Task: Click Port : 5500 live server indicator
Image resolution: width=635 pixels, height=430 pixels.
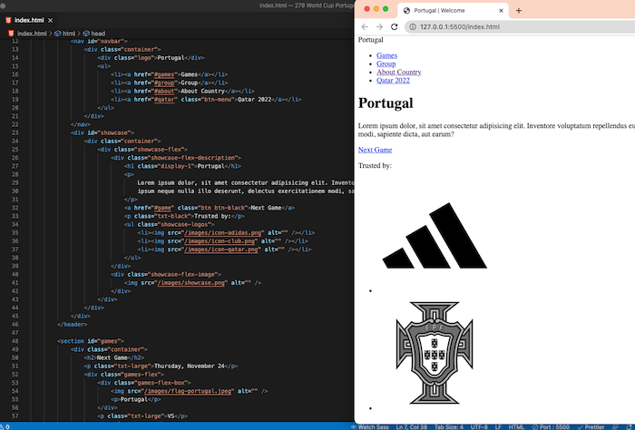Action: click(x=551, y=426)
